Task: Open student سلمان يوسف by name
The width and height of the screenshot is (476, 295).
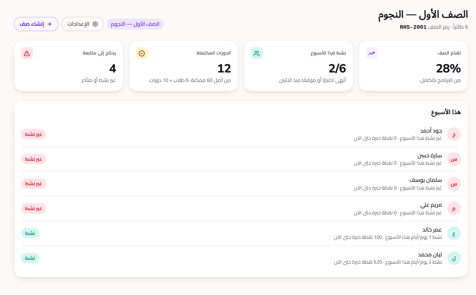Action: 426,180
